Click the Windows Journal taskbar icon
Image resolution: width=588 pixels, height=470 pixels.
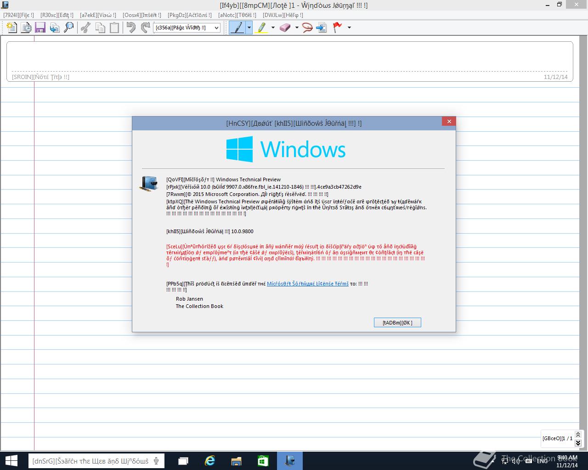(289, 461)
